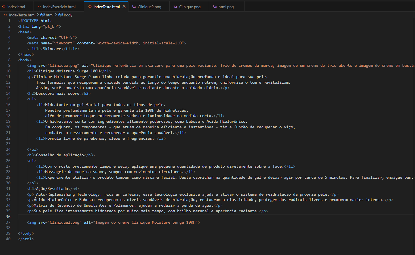This screenshot has width=415, height=255.
Task: Click the image icon on html.png tab
Action: pos(215,7)
